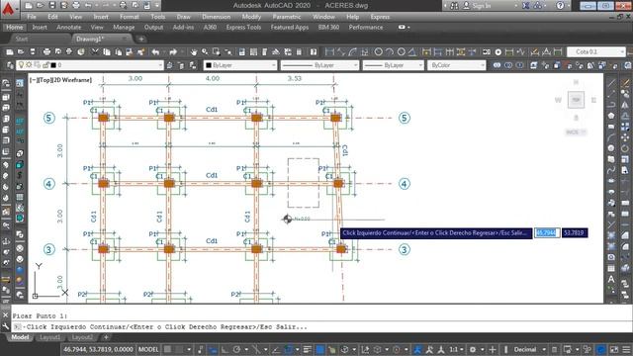Switch to the Layout1 tab
Screen dimensions: 633x356
pyautogui.click(x=49, y=337)
